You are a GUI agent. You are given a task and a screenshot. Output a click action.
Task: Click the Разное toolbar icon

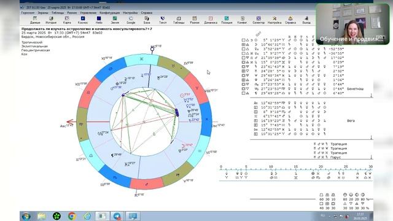coord(195,20)
